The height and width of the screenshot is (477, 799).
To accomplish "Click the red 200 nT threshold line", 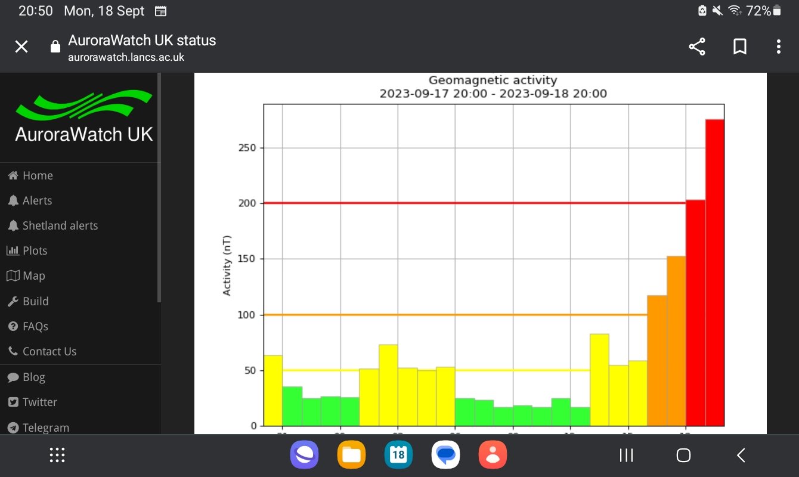I will coord(475,203).
